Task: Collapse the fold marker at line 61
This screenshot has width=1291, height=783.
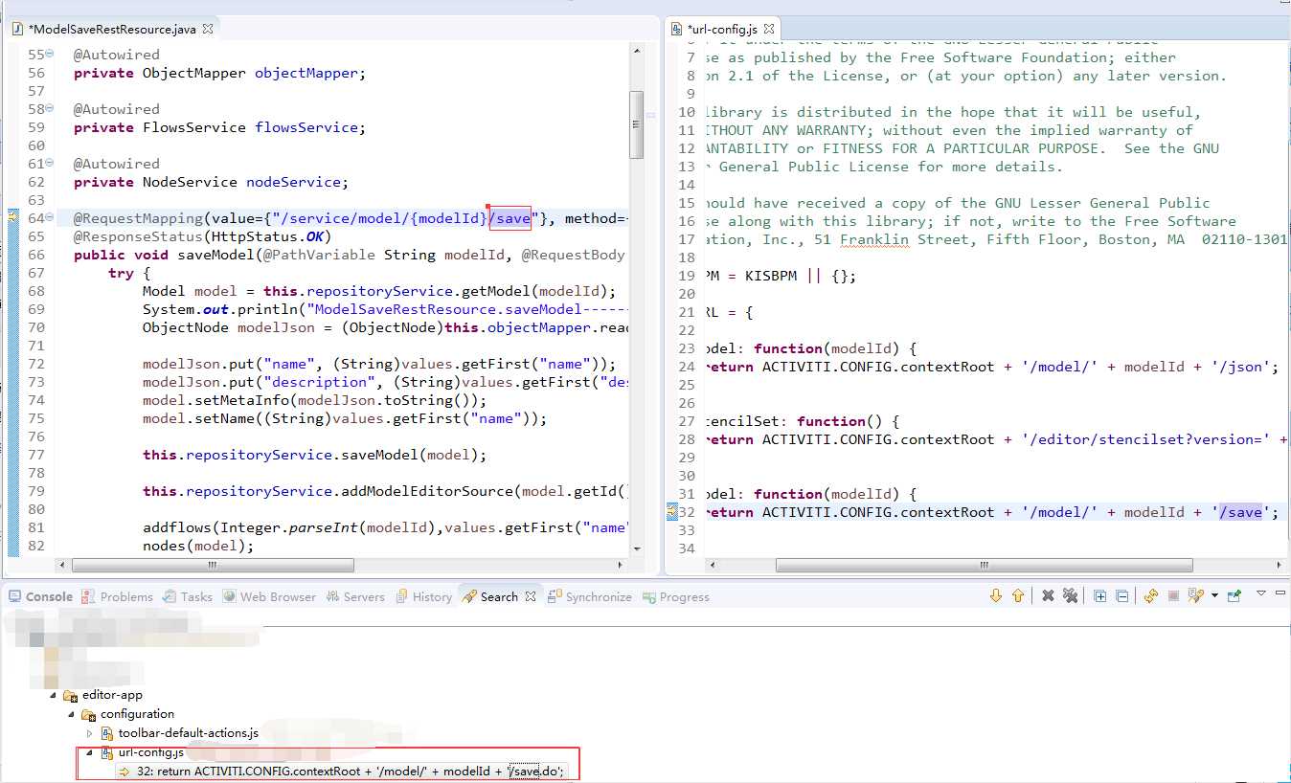Action: (50, 163)
